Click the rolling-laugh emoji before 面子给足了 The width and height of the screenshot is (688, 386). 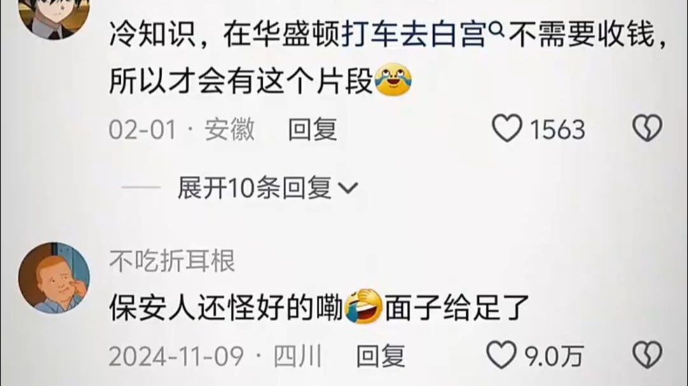tap(364, 307)
